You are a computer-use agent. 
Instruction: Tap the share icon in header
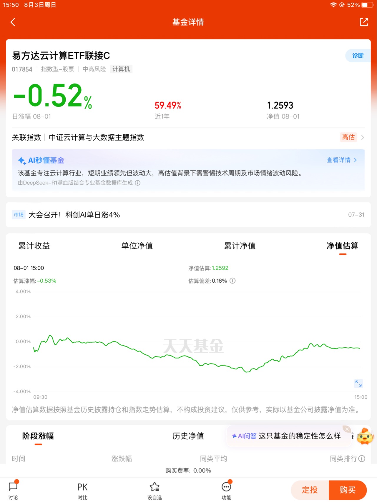pos(364,22)
